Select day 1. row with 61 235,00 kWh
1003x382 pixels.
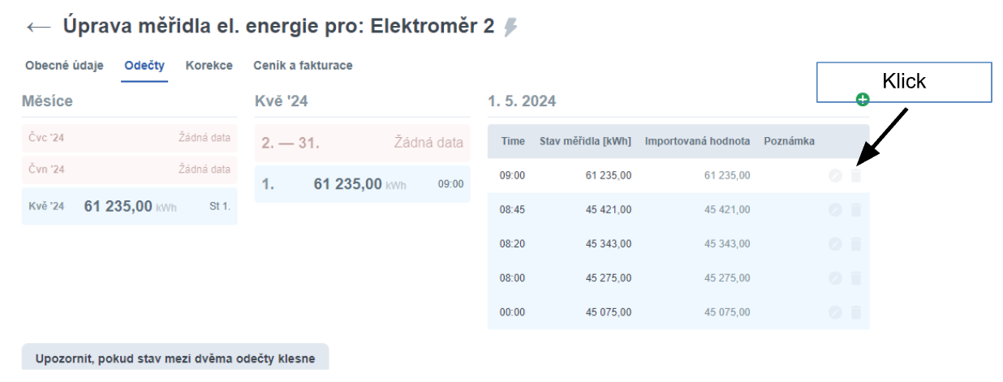362,184
